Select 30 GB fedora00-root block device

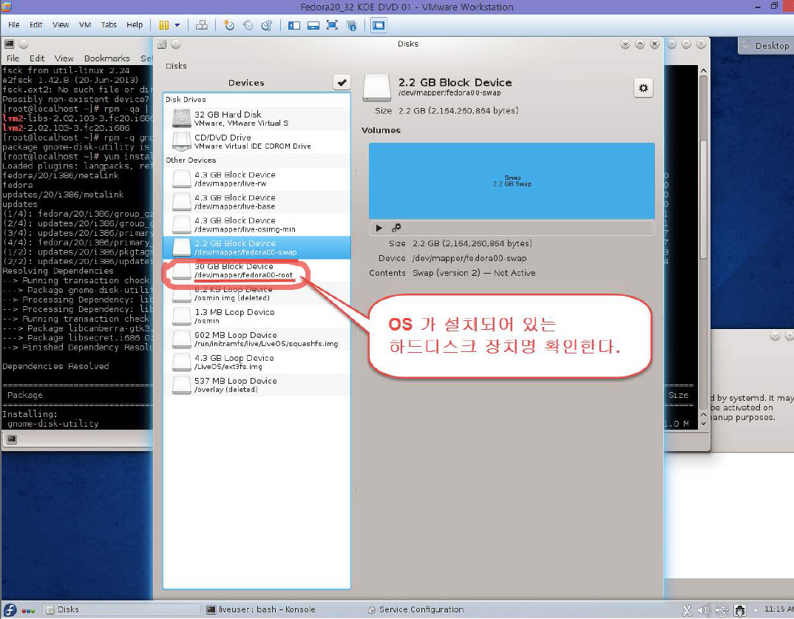(x=257, y=271)
